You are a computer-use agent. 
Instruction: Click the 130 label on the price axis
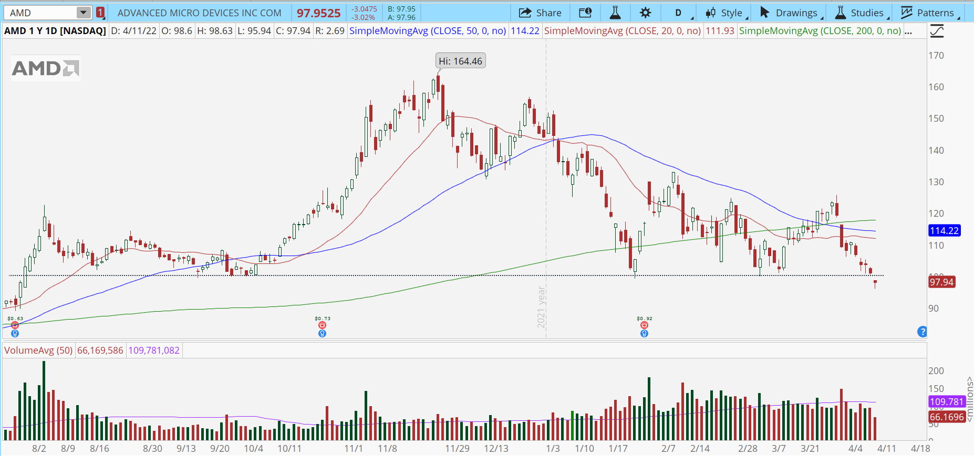pyautogui.click(x=936, y=182)
